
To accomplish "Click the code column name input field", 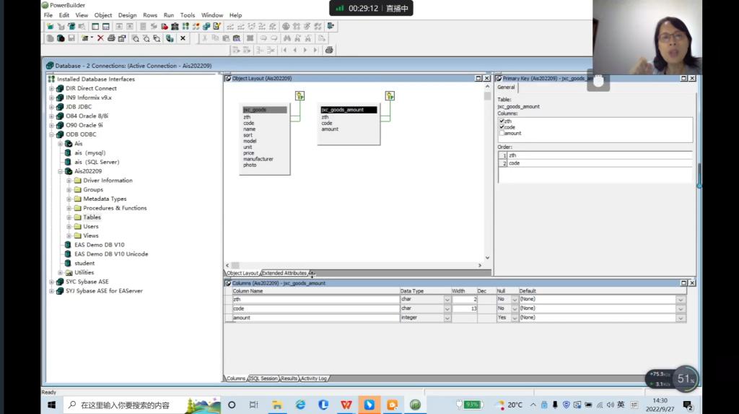I will (x=315, y=309).
